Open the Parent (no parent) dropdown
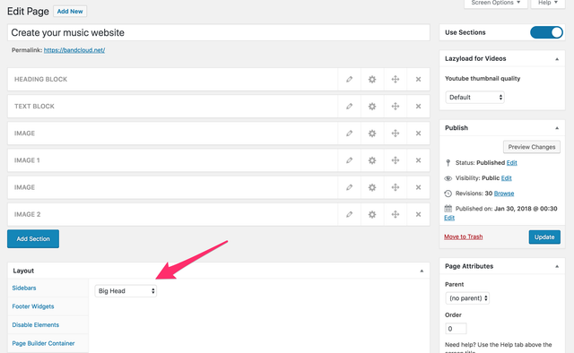574x353 pixels. coord(467,298)
